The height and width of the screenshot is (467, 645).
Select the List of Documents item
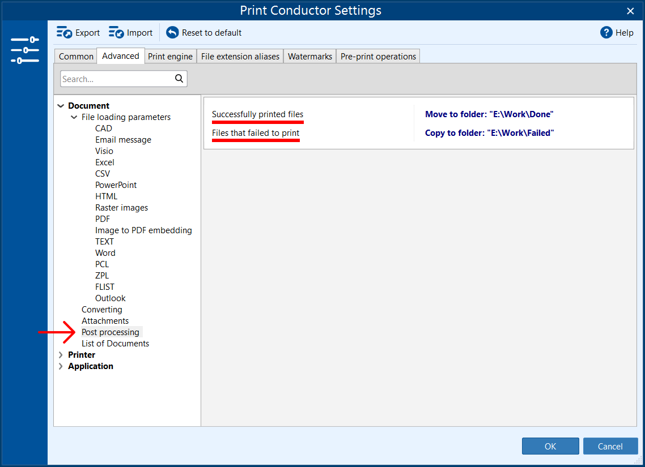[115, 344]
